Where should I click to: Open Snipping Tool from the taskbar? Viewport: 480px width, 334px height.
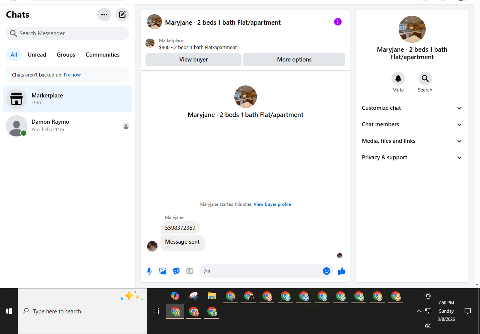(x=193, y=296)
